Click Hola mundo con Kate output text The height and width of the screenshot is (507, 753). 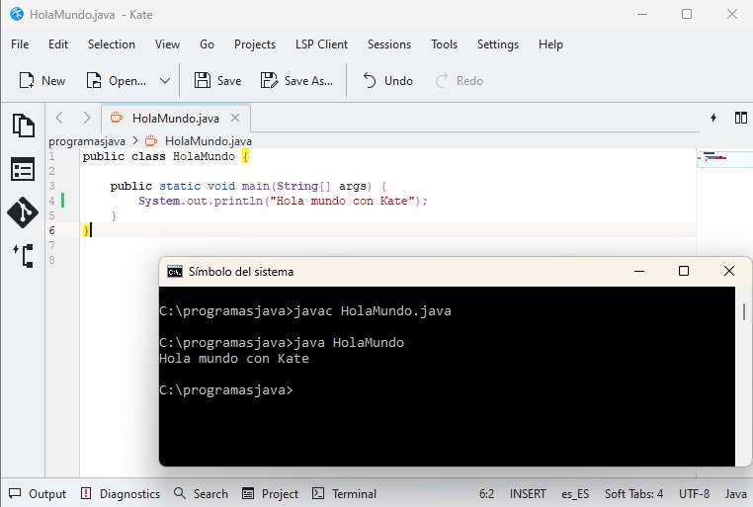(234, 359)
